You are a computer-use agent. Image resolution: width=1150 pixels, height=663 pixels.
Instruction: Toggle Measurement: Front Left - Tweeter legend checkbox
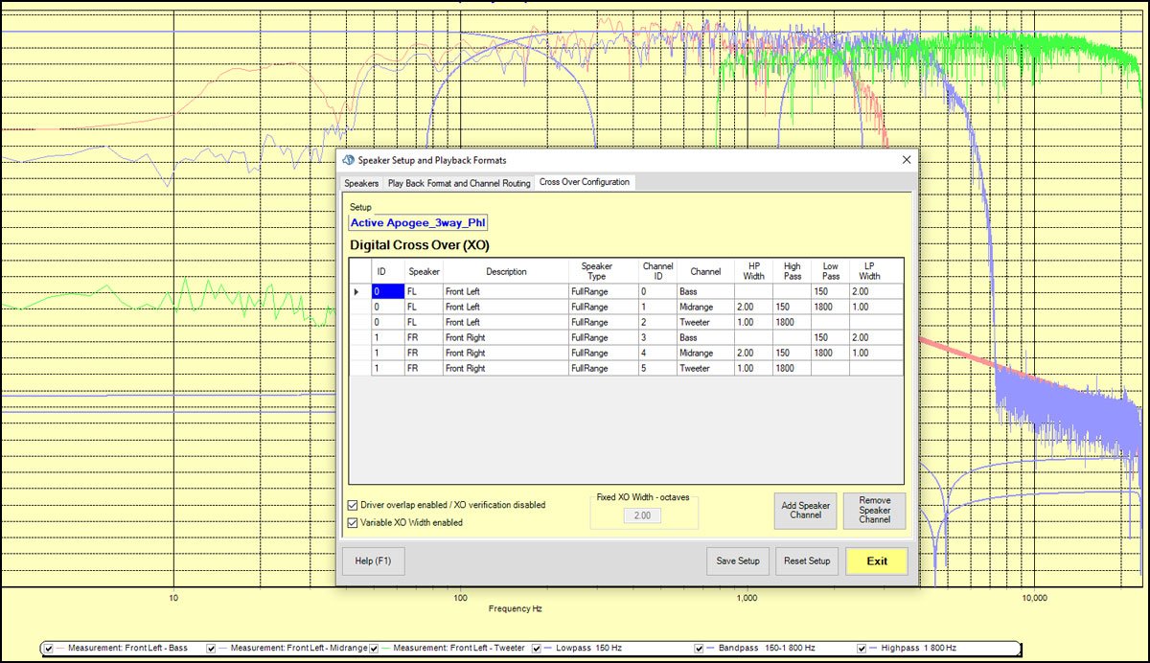[x=374, y=649]
